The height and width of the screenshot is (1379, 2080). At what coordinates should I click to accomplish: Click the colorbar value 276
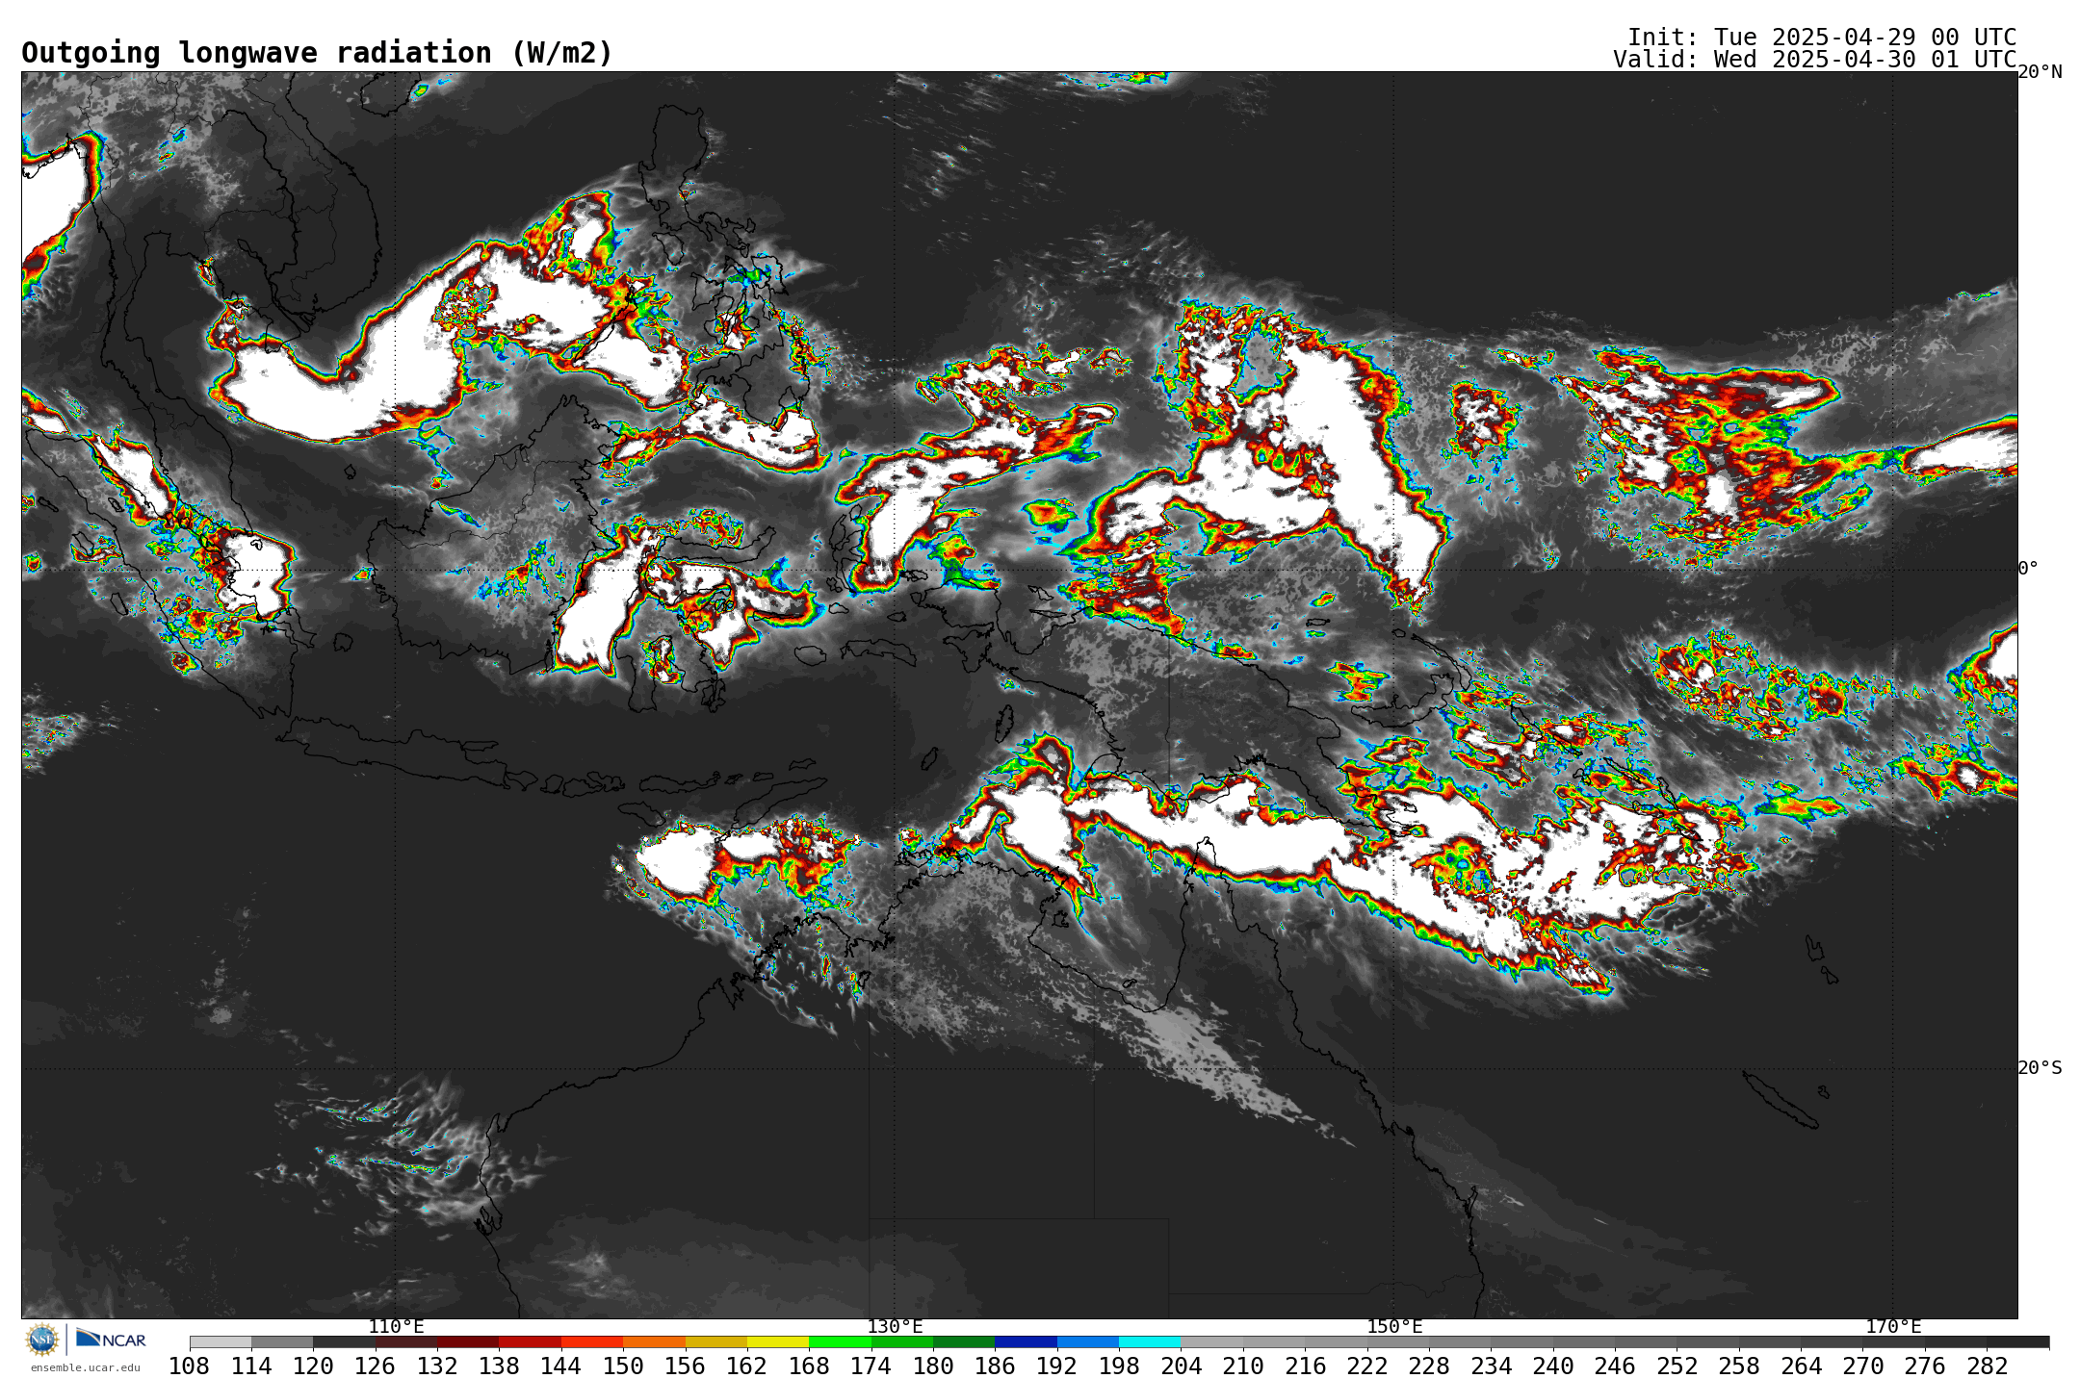(x=1925, y=1366)
